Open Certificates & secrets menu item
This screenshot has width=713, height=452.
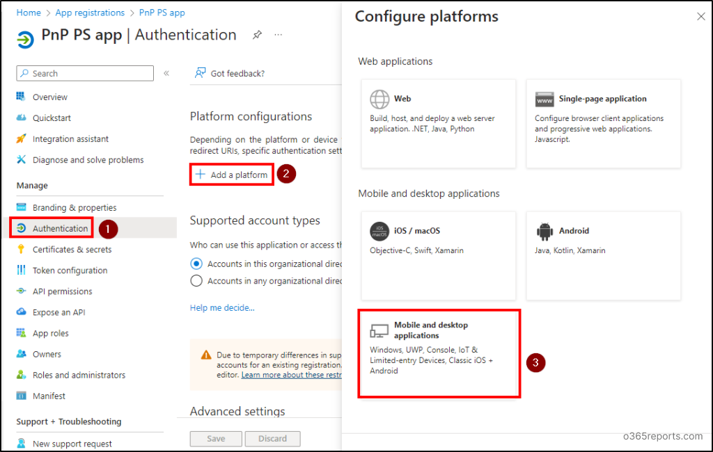click(x=72, y=250)
